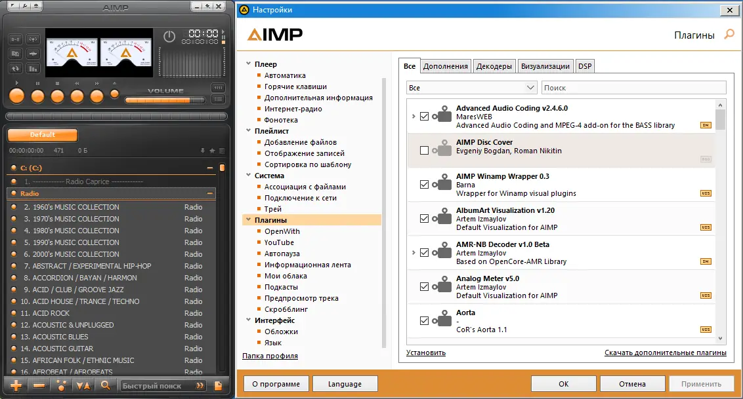Click the radio capture antenna icon
The height and width of the screenshot is (399, 743).
[x=33, y=40]
